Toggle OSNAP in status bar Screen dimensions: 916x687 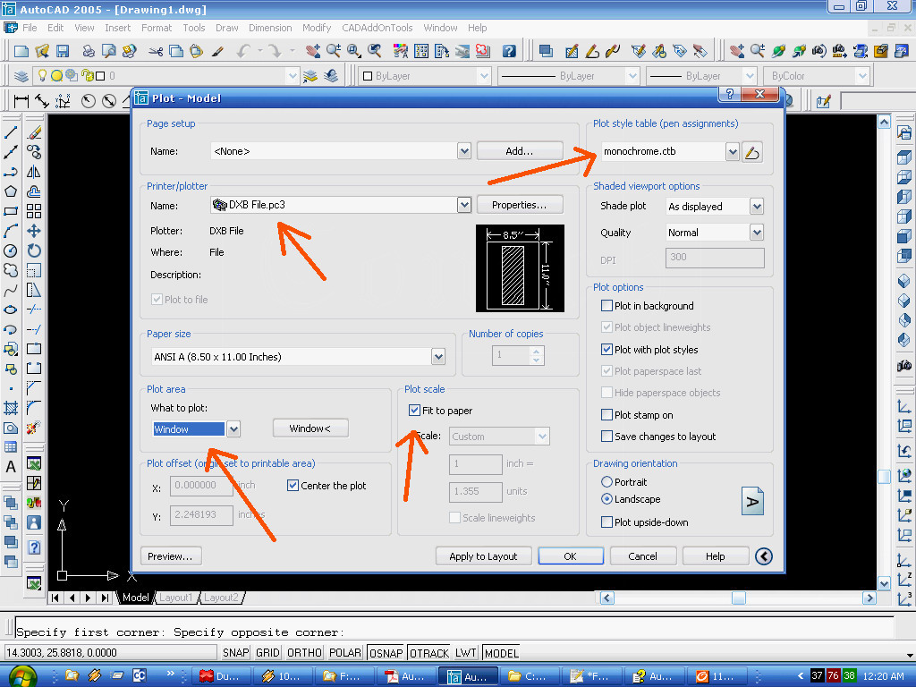click(386, 653)
